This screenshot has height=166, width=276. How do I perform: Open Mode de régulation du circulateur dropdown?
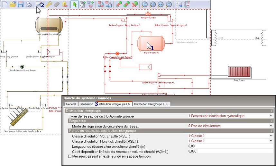pos(271,126)
